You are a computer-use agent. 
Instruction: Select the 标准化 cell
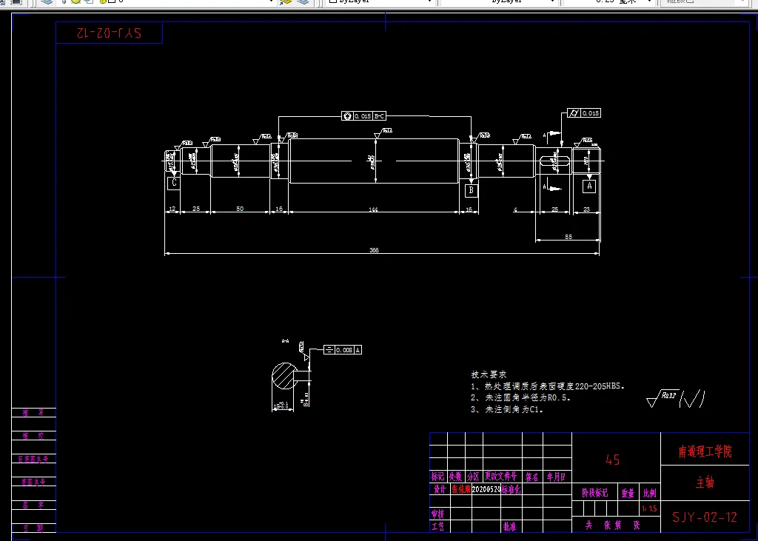click(511, 489)
